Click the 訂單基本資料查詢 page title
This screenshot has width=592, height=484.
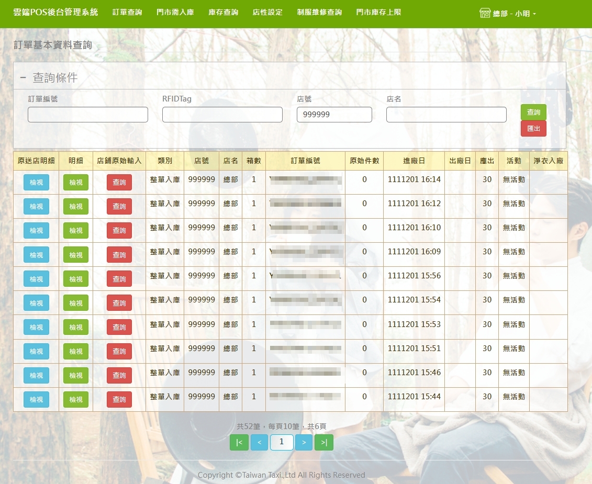(53, 45)
